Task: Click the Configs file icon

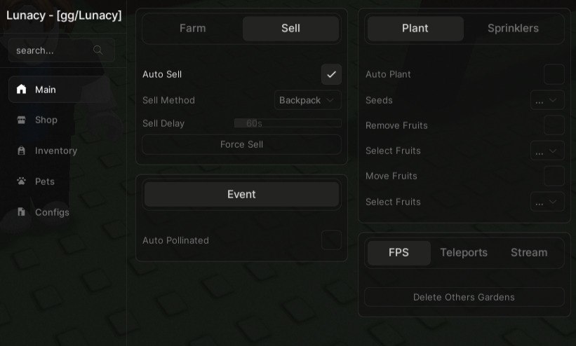Action: tap(21, 212)
